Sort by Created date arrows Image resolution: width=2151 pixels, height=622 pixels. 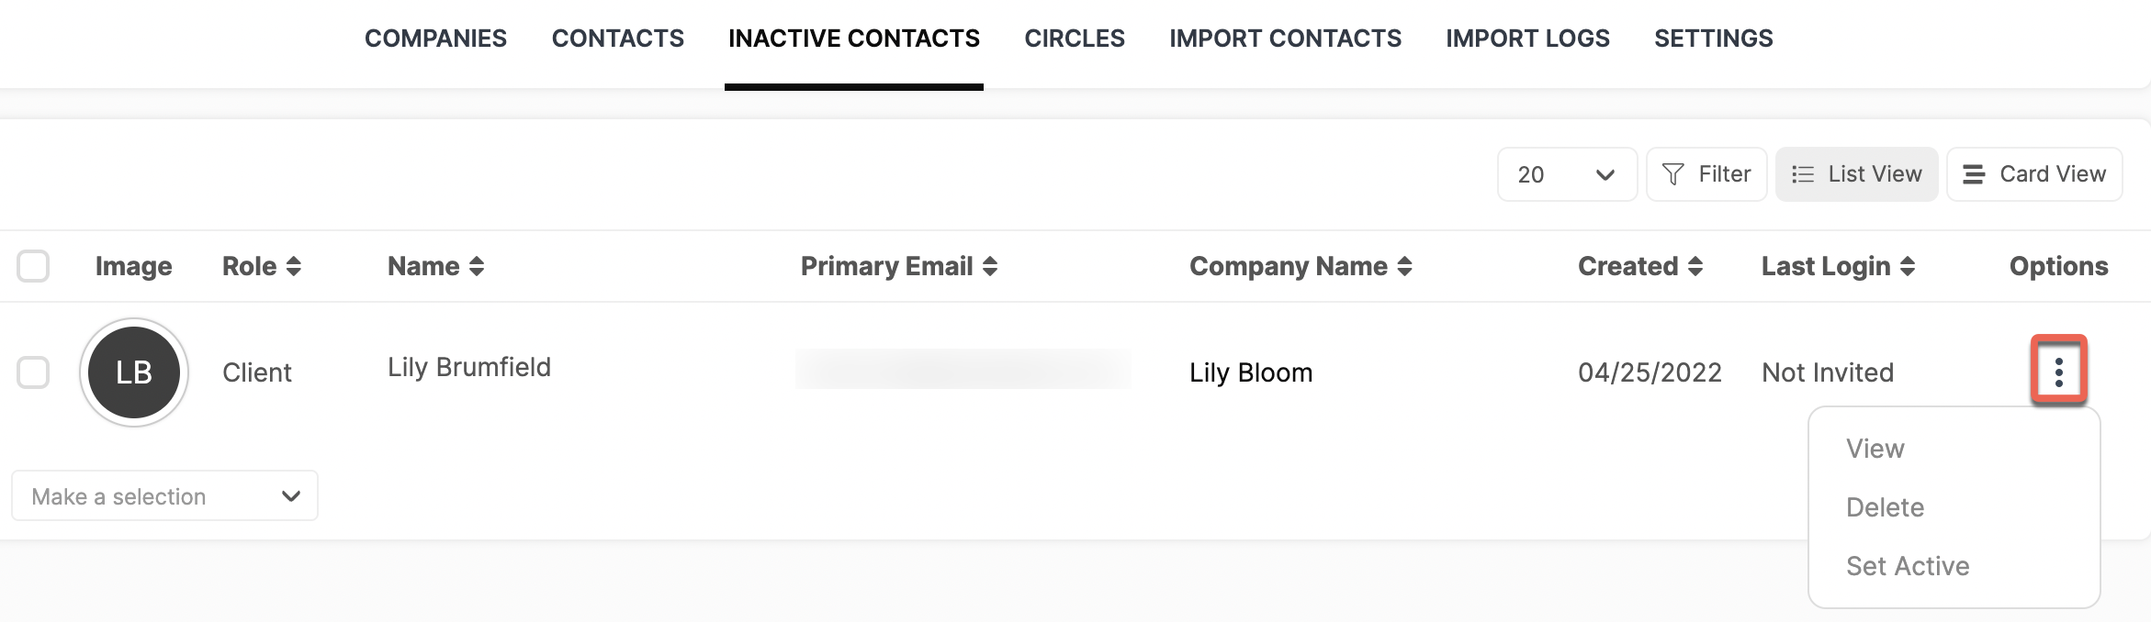[1695, 266]
